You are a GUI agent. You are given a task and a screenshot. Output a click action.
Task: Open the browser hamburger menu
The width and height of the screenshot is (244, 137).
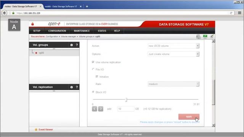pyautogui.click(x=239, y=13)
